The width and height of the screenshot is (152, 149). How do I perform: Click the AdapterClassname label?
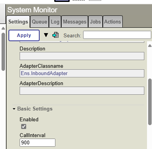[41, 66]
